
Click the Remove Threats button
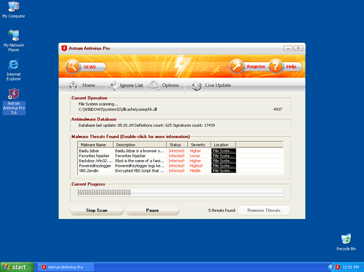coord(264,210)
